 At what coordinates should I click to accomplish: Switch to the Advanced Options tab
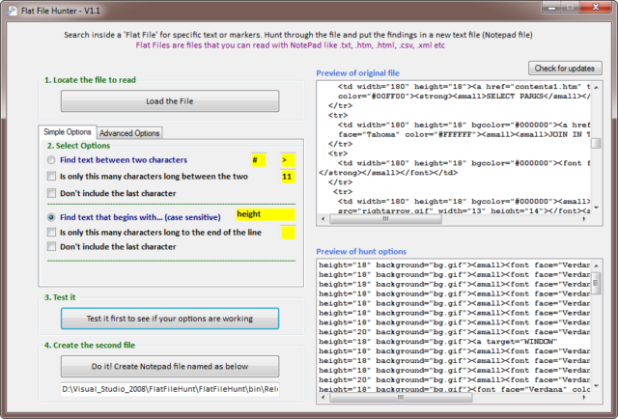(x=129, y=133)
